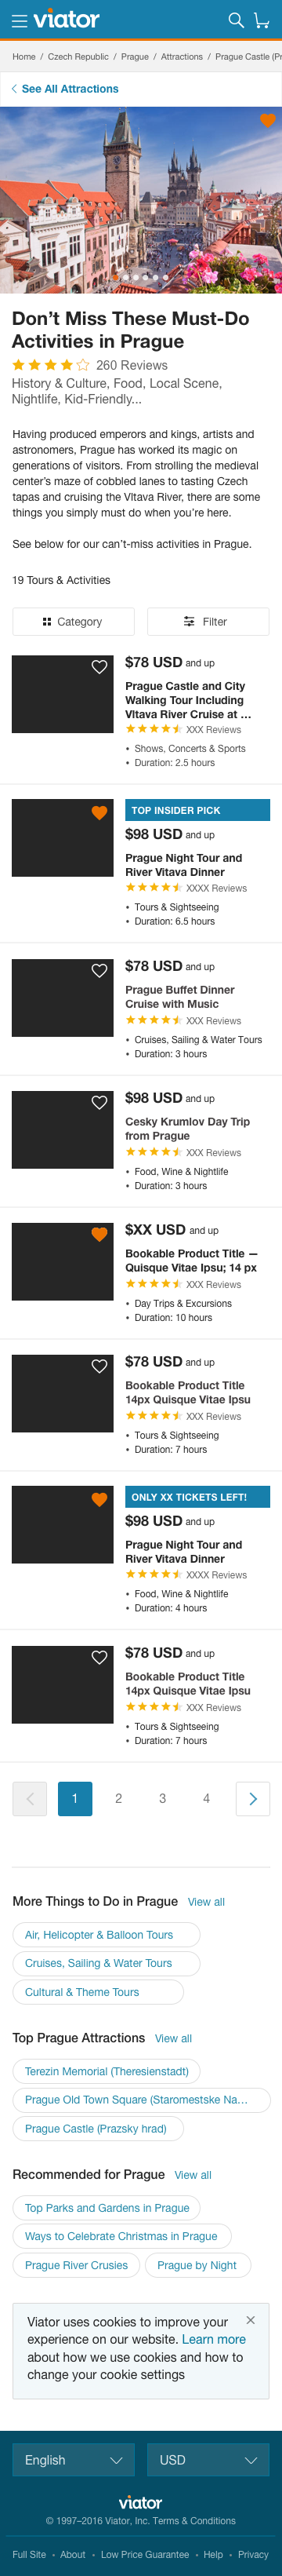Favorite the Prague Castle and City Walking Tour
The image size is (282, 2576).
pyautogui.click(x=99, y=667)
